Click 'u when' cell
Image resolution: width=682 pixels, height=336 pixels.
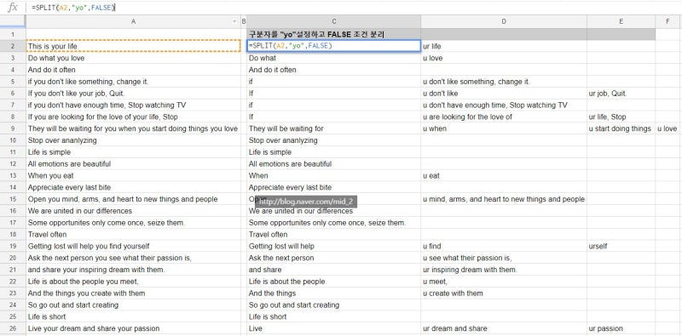[504, 128]
